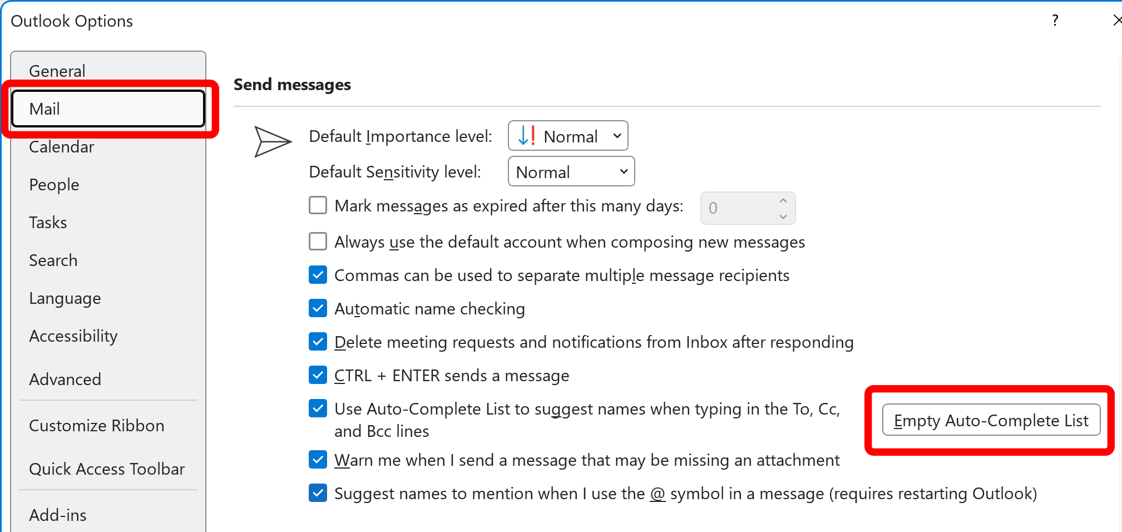The width and height of the screenshot is (1122, 532).
Task: Click the paper airplane send icon
Action: [273, 141]
